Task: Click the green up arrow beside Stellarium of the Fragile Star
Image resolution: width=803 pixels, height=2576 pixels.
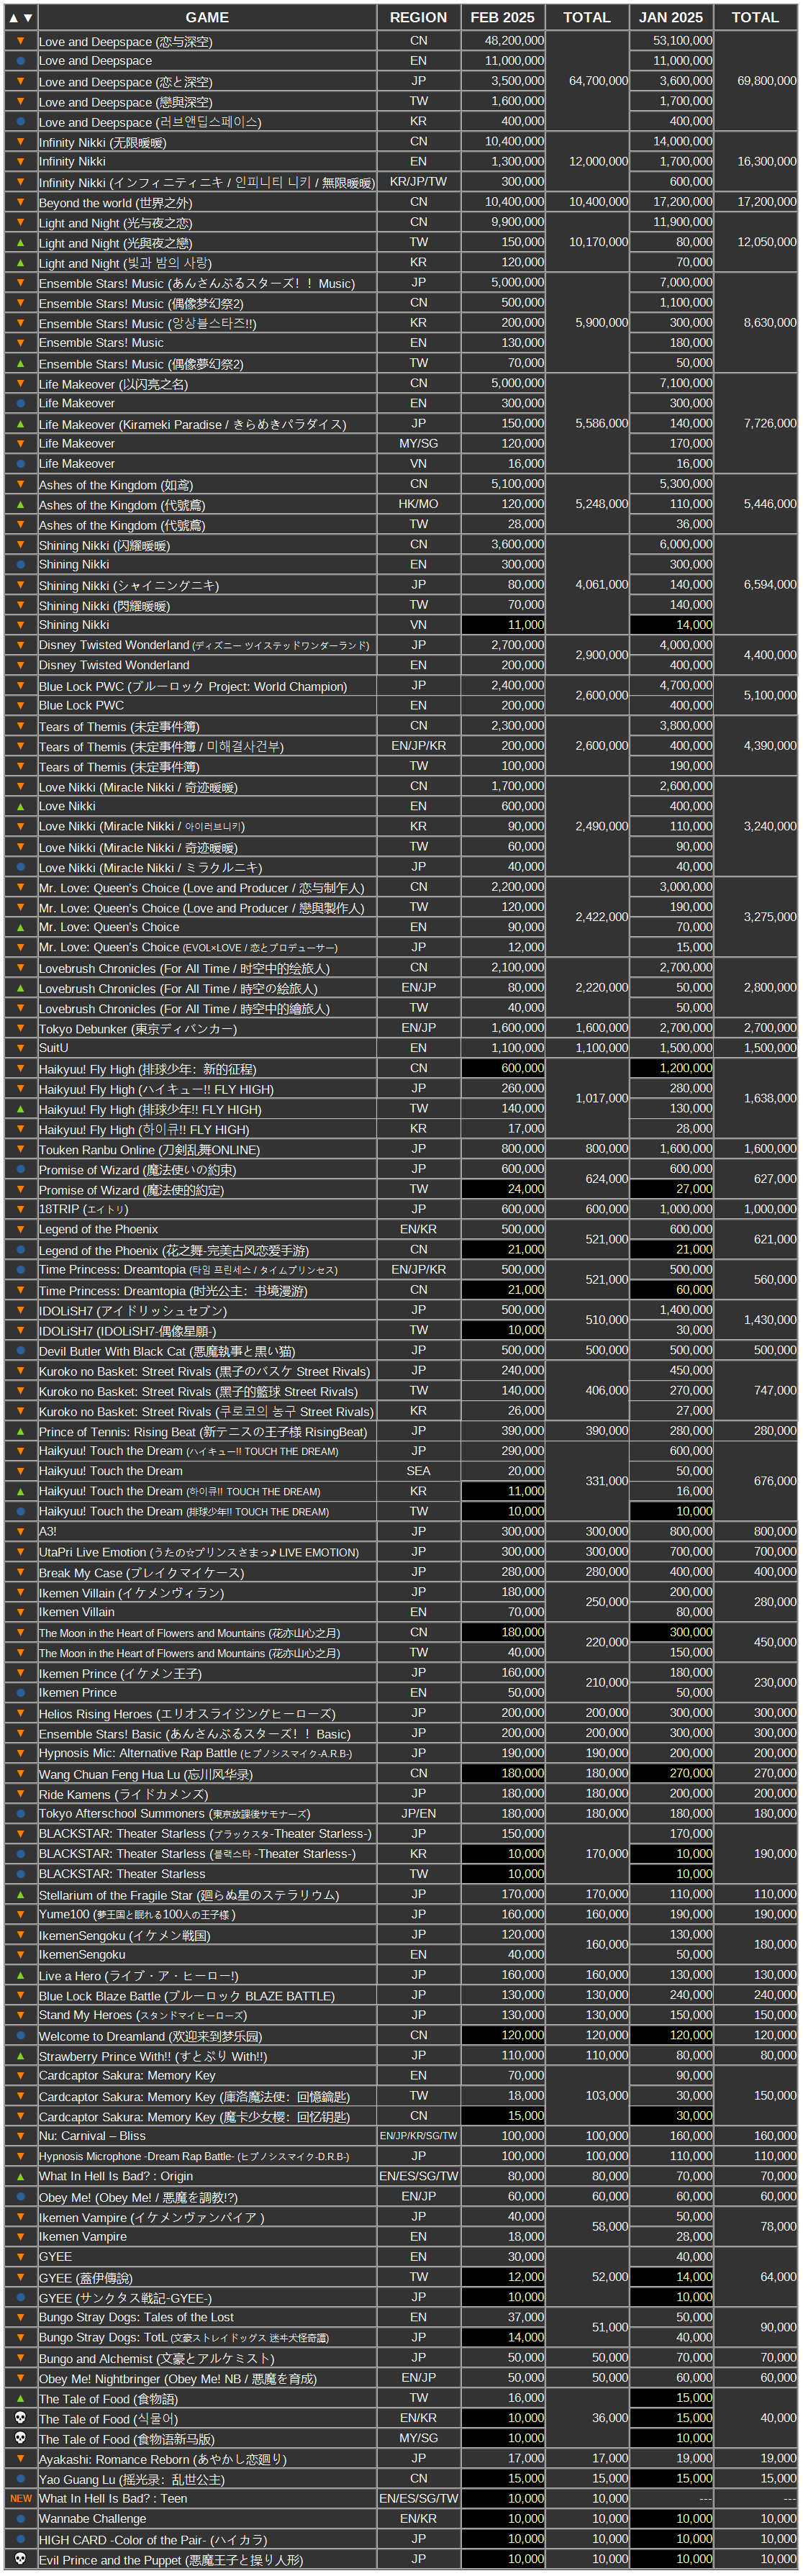Action: pos(20,1894)
